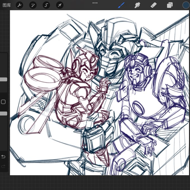This screenshot has height=190, width=190.
Task: Open the Adjustments magic wand menu
Action: tap(33, 5)
